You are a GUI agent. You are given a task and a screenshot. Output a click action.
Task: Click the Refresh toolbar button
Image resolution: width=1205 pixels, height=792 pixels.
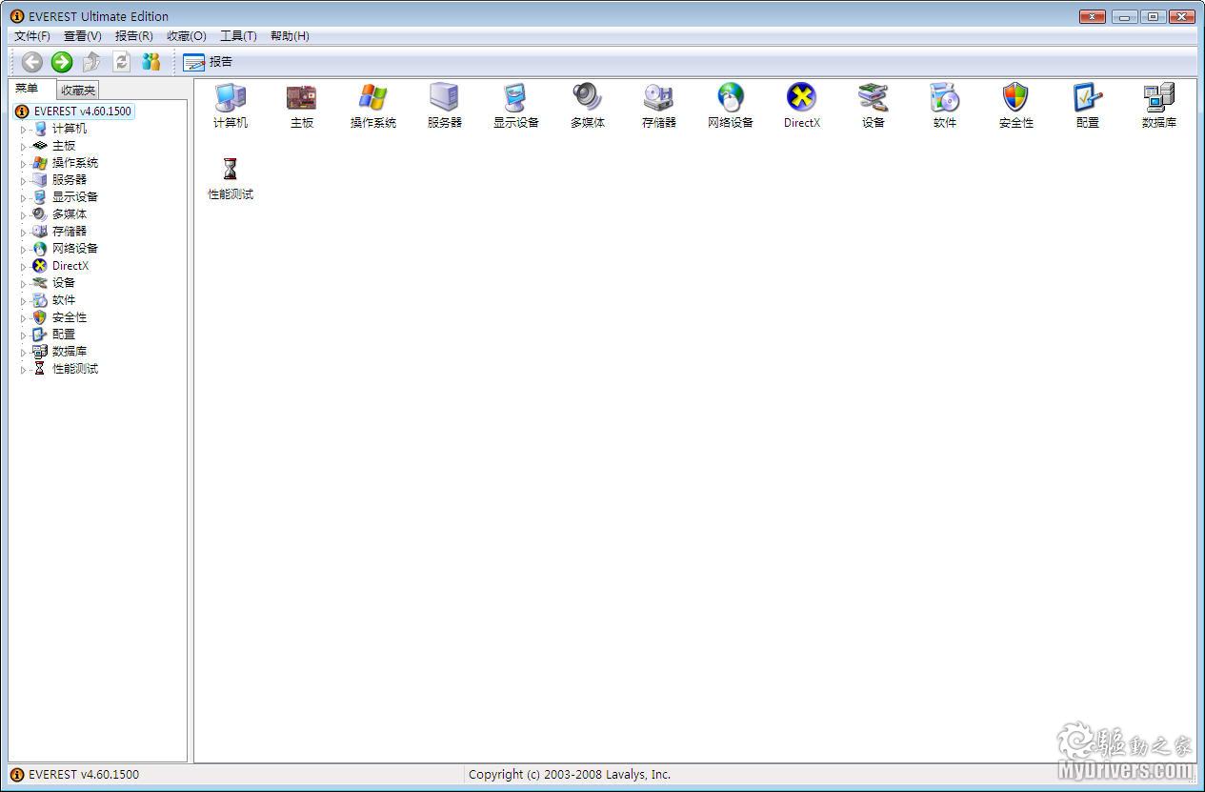(x=121, y=62)
